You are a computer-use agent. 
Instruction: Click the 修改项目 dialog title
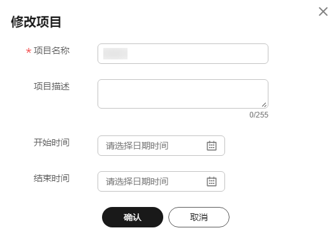36,22
